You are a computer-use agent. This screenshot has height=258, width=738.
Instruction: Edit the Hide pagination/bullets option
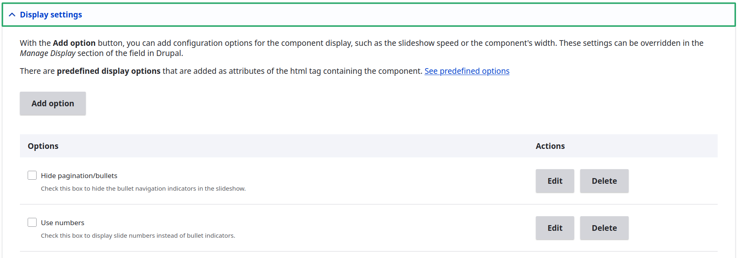tap(555, 181)
